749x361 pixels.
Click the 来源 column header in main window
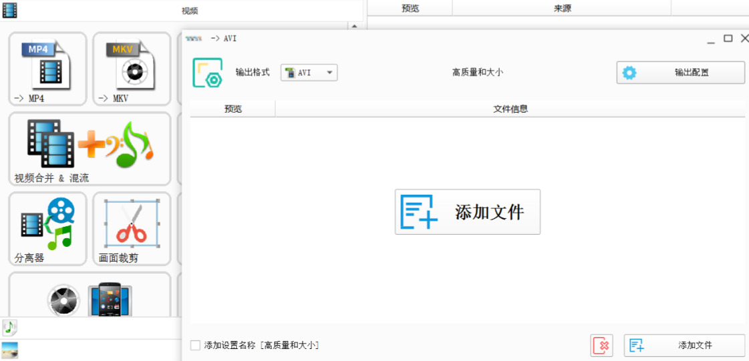562,8
